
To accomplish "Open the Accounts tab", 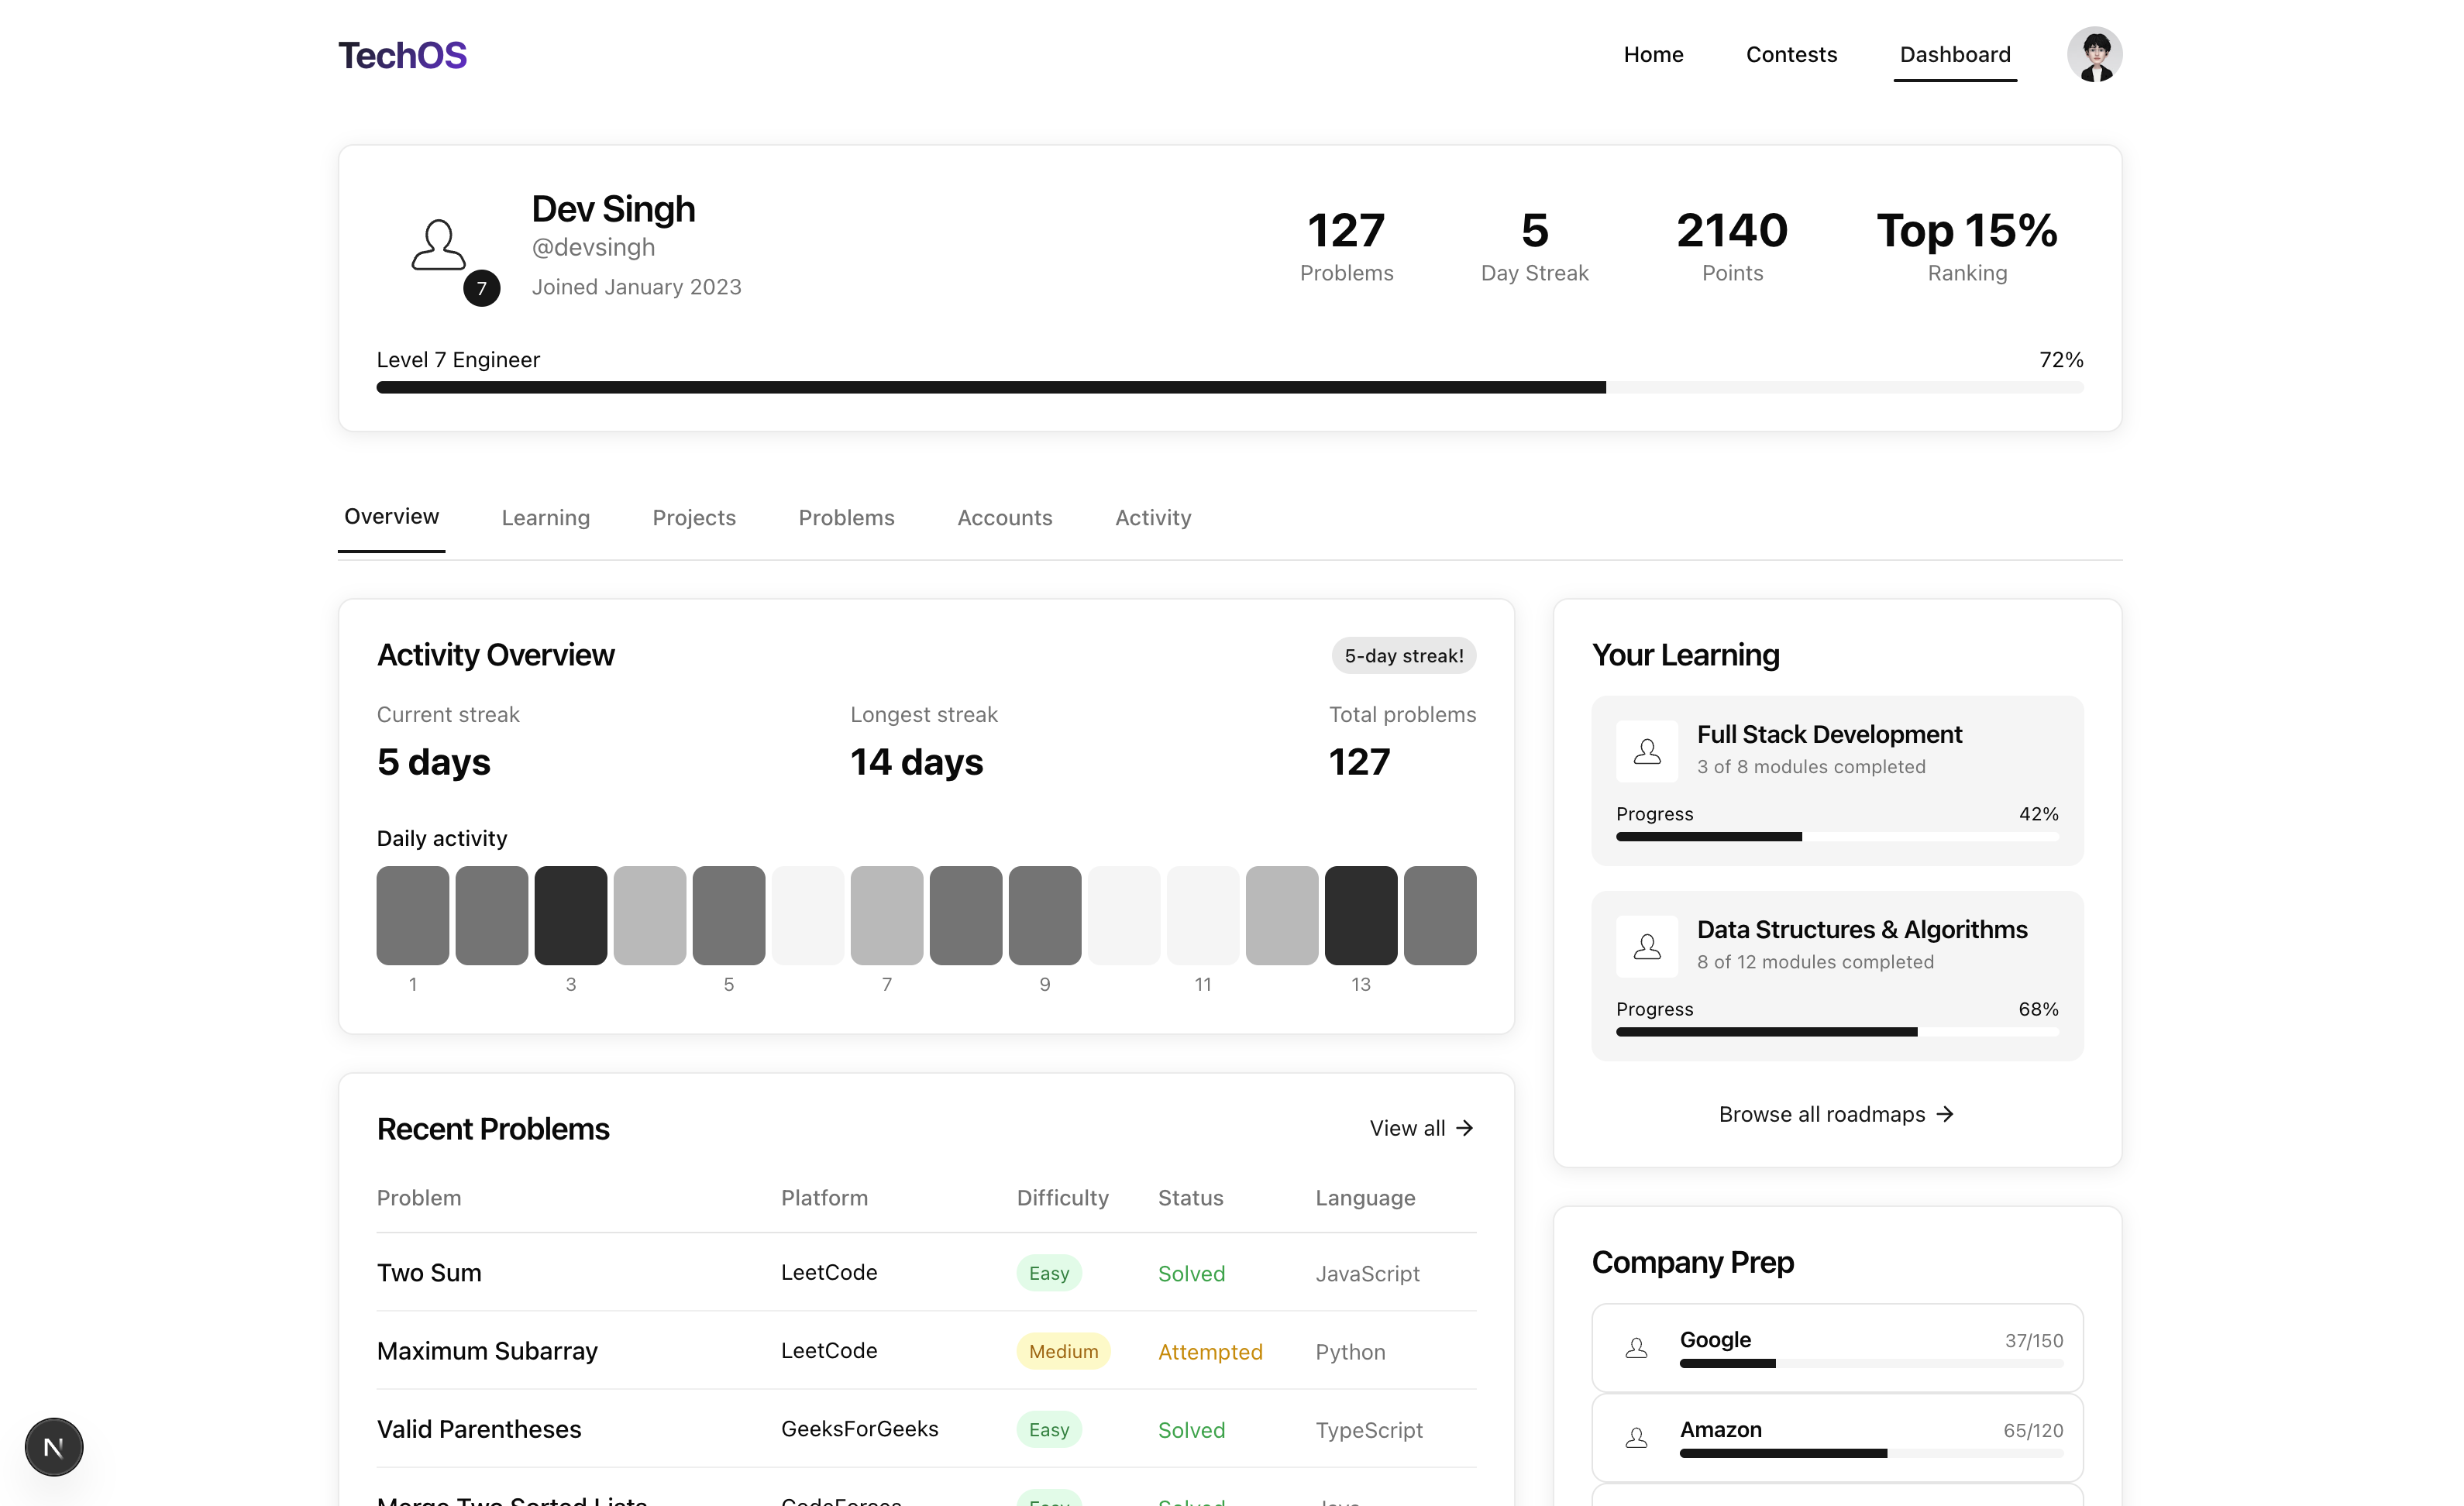I will pos(1004,517).
